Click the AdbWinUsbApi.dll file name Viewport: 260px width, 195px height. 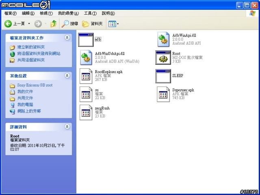(x=110, y=54)
